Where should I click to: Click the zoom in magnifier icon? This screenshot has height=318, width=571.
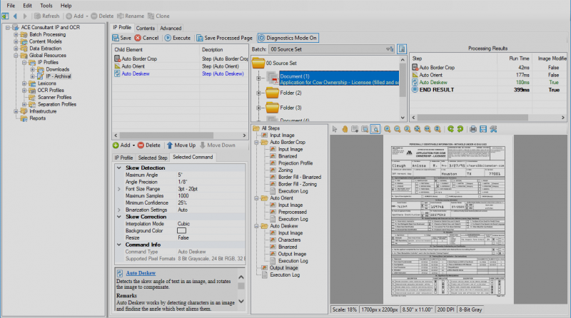click(388, 128)
